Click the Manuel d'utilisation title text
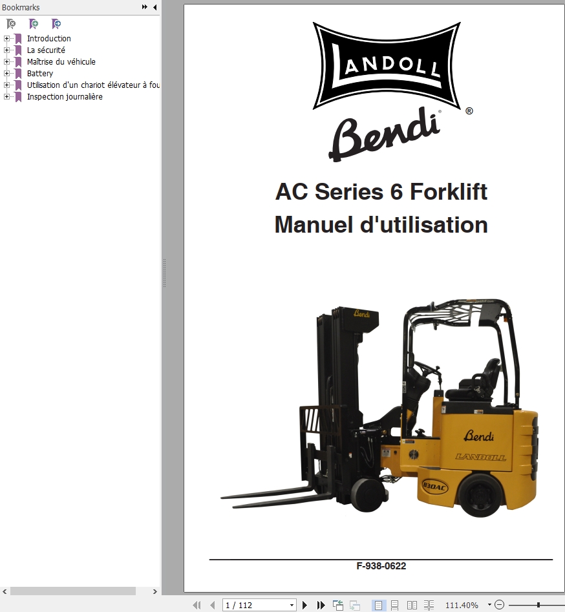 tap(381, 225)
